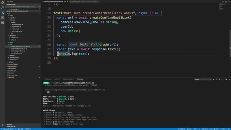Expand the migration folder
The image size is (231, 130).
point(12,18)
